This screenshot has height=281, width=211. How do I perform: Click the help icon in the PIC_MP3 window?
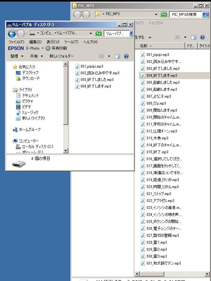point(202,37)
